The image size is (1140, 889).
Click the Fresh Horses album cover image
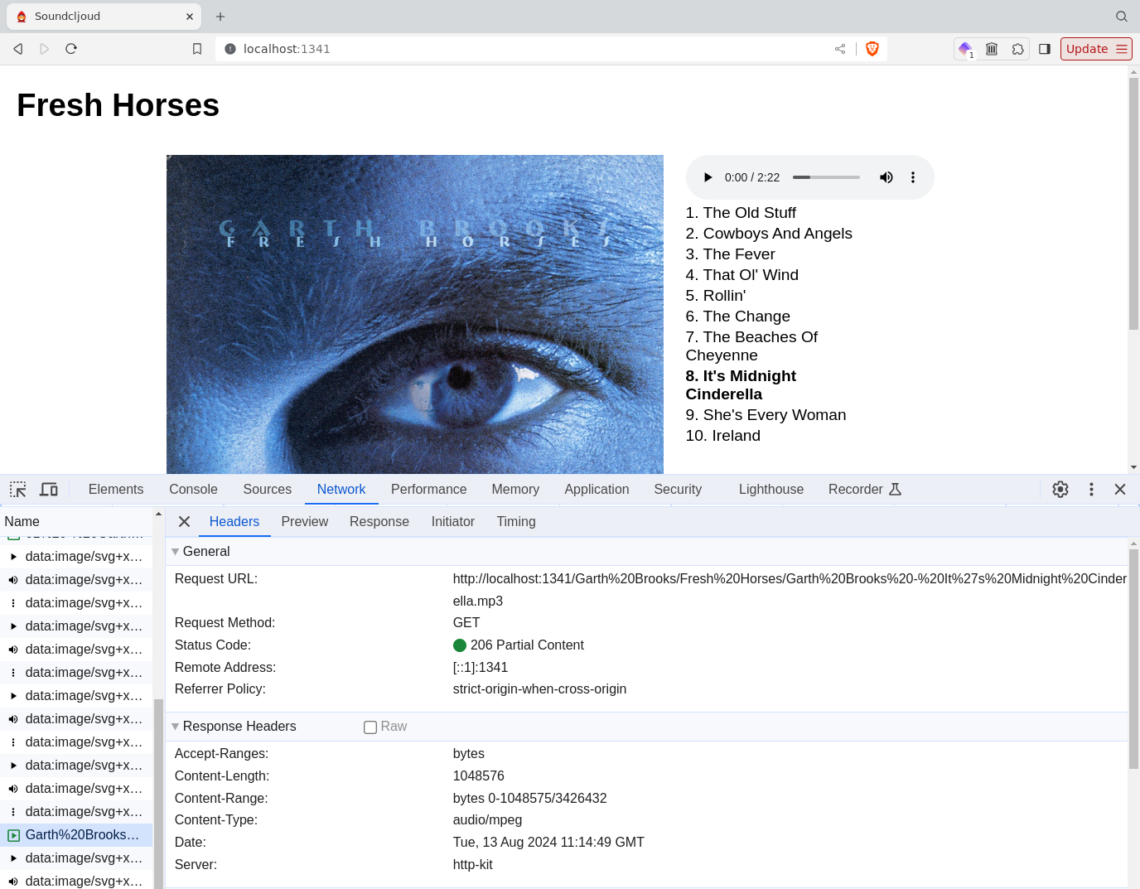[415, 315]
